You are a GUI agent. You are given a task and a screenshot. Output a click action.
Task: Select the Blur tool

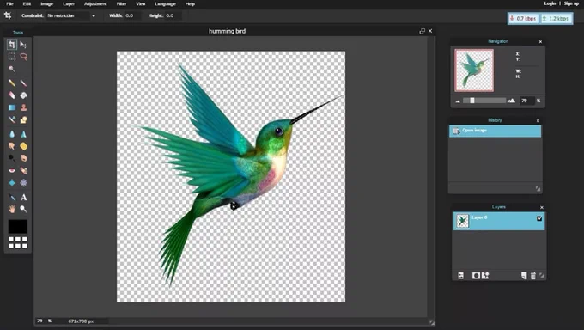coord(12,134)
